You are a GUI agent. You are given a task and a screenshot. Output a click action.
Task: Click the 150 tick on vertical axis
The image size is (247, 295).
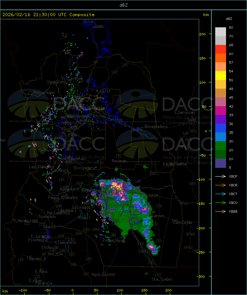[x=202, y=58]
